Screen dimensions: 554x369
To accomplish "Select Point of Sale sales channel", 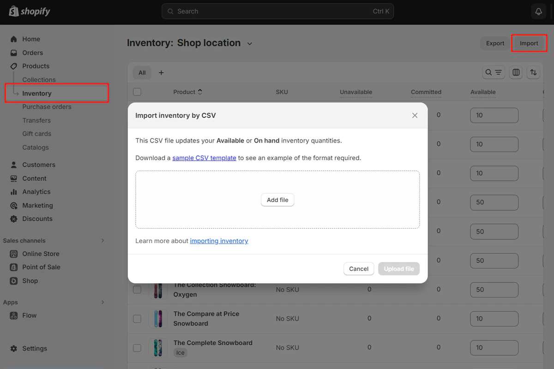I will (41, 267).
